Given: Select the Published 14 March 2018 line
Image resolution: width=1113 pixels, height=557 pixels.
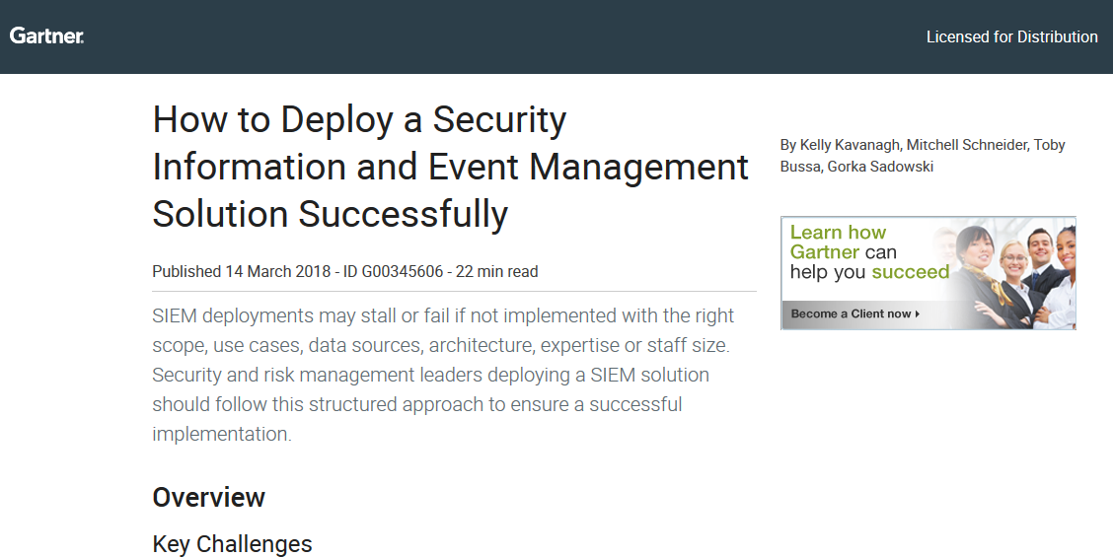Looking at the screenshot, I should pos(345,272).
